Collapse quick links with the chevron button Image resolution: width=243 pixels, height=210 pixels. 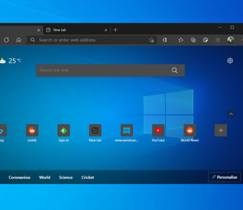tap(231, 114)
